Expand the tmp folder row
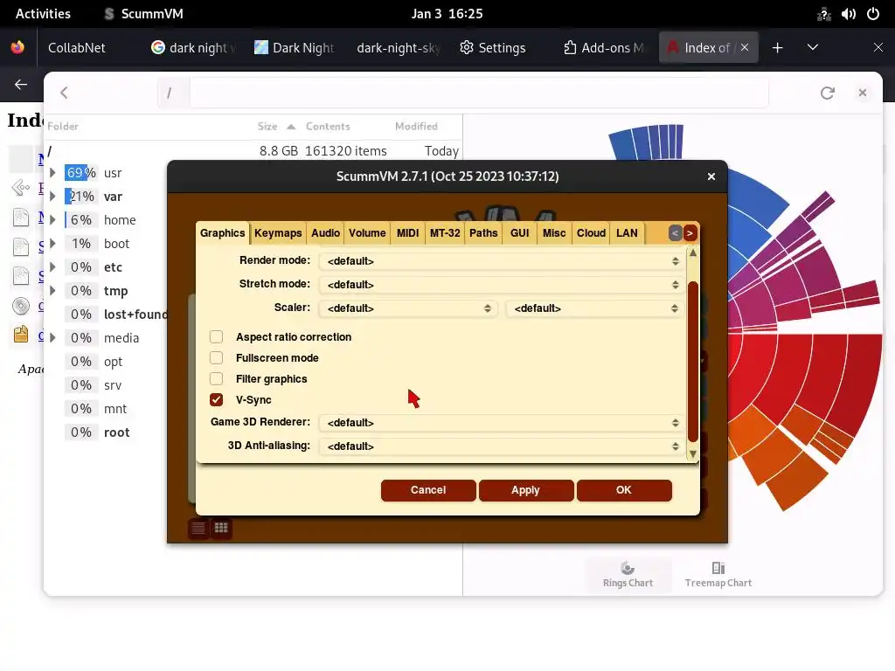 [52, 290]
